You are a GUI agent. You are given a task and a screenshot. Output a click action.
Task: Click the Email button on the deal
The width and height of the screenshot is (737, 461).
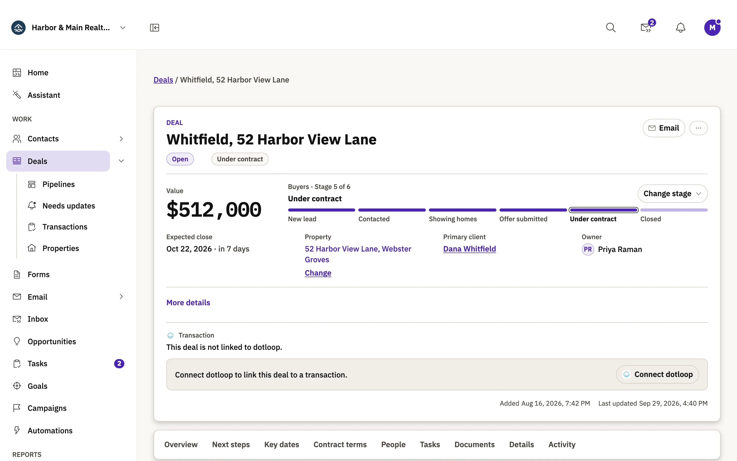(x=664, y=128)
